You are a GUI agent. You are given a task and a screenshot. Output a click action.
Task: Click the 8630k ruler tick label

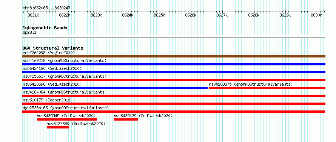coord(316,15)
